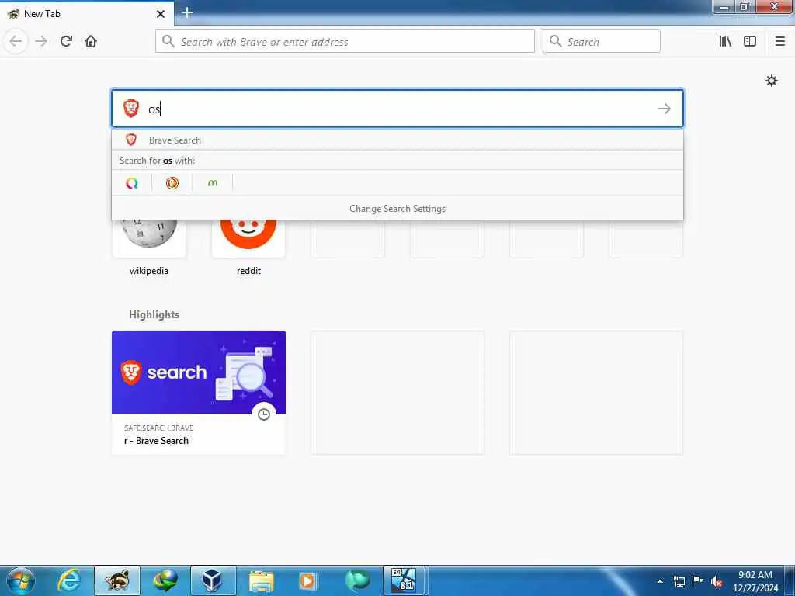
Task: Click the wikipedia label under the tile
Action: click(148, 271)
